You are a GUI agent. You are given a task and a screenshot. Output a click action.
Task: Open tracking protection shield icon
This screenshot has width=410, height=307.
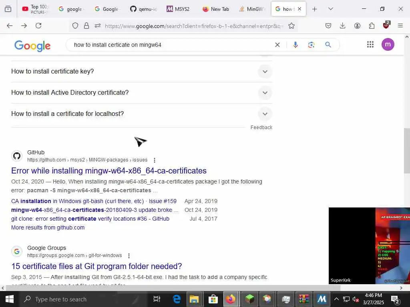point(75,26)
